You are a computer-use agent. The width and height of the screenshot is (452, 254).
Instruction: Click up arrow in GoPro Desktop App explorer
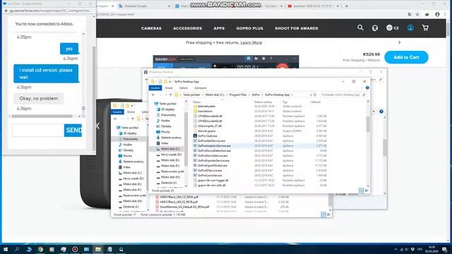pyautogui.click(x=171, y=95)
